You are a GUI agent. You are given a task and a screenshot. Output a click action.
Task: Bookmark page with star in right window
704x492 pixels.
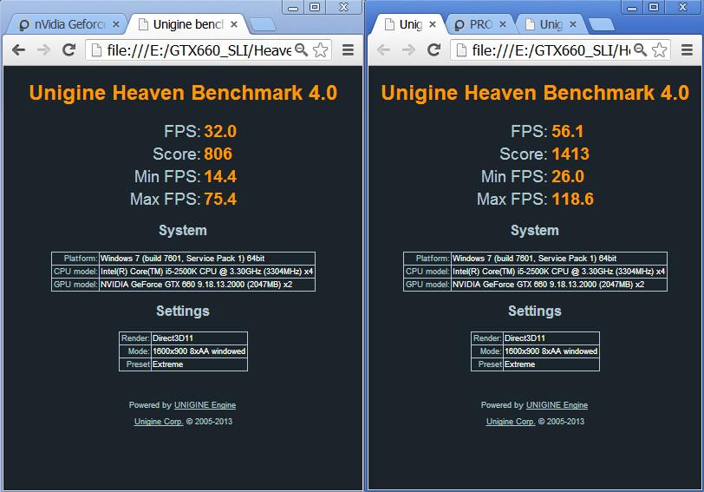(659, 49)
